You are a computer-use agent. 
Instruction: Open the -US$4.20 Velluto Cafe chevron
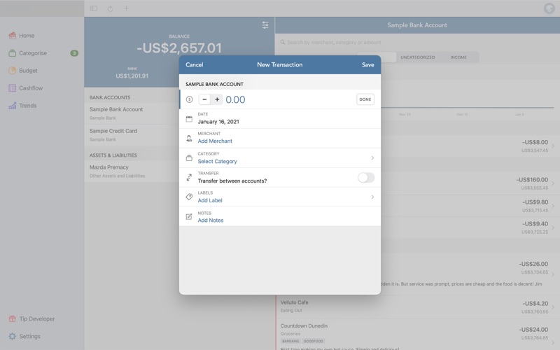[553, 307]
